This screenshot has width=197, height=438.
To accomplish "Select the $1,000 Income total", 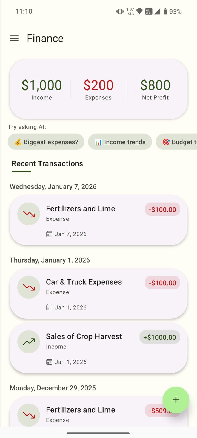I will tap(42, 85).
